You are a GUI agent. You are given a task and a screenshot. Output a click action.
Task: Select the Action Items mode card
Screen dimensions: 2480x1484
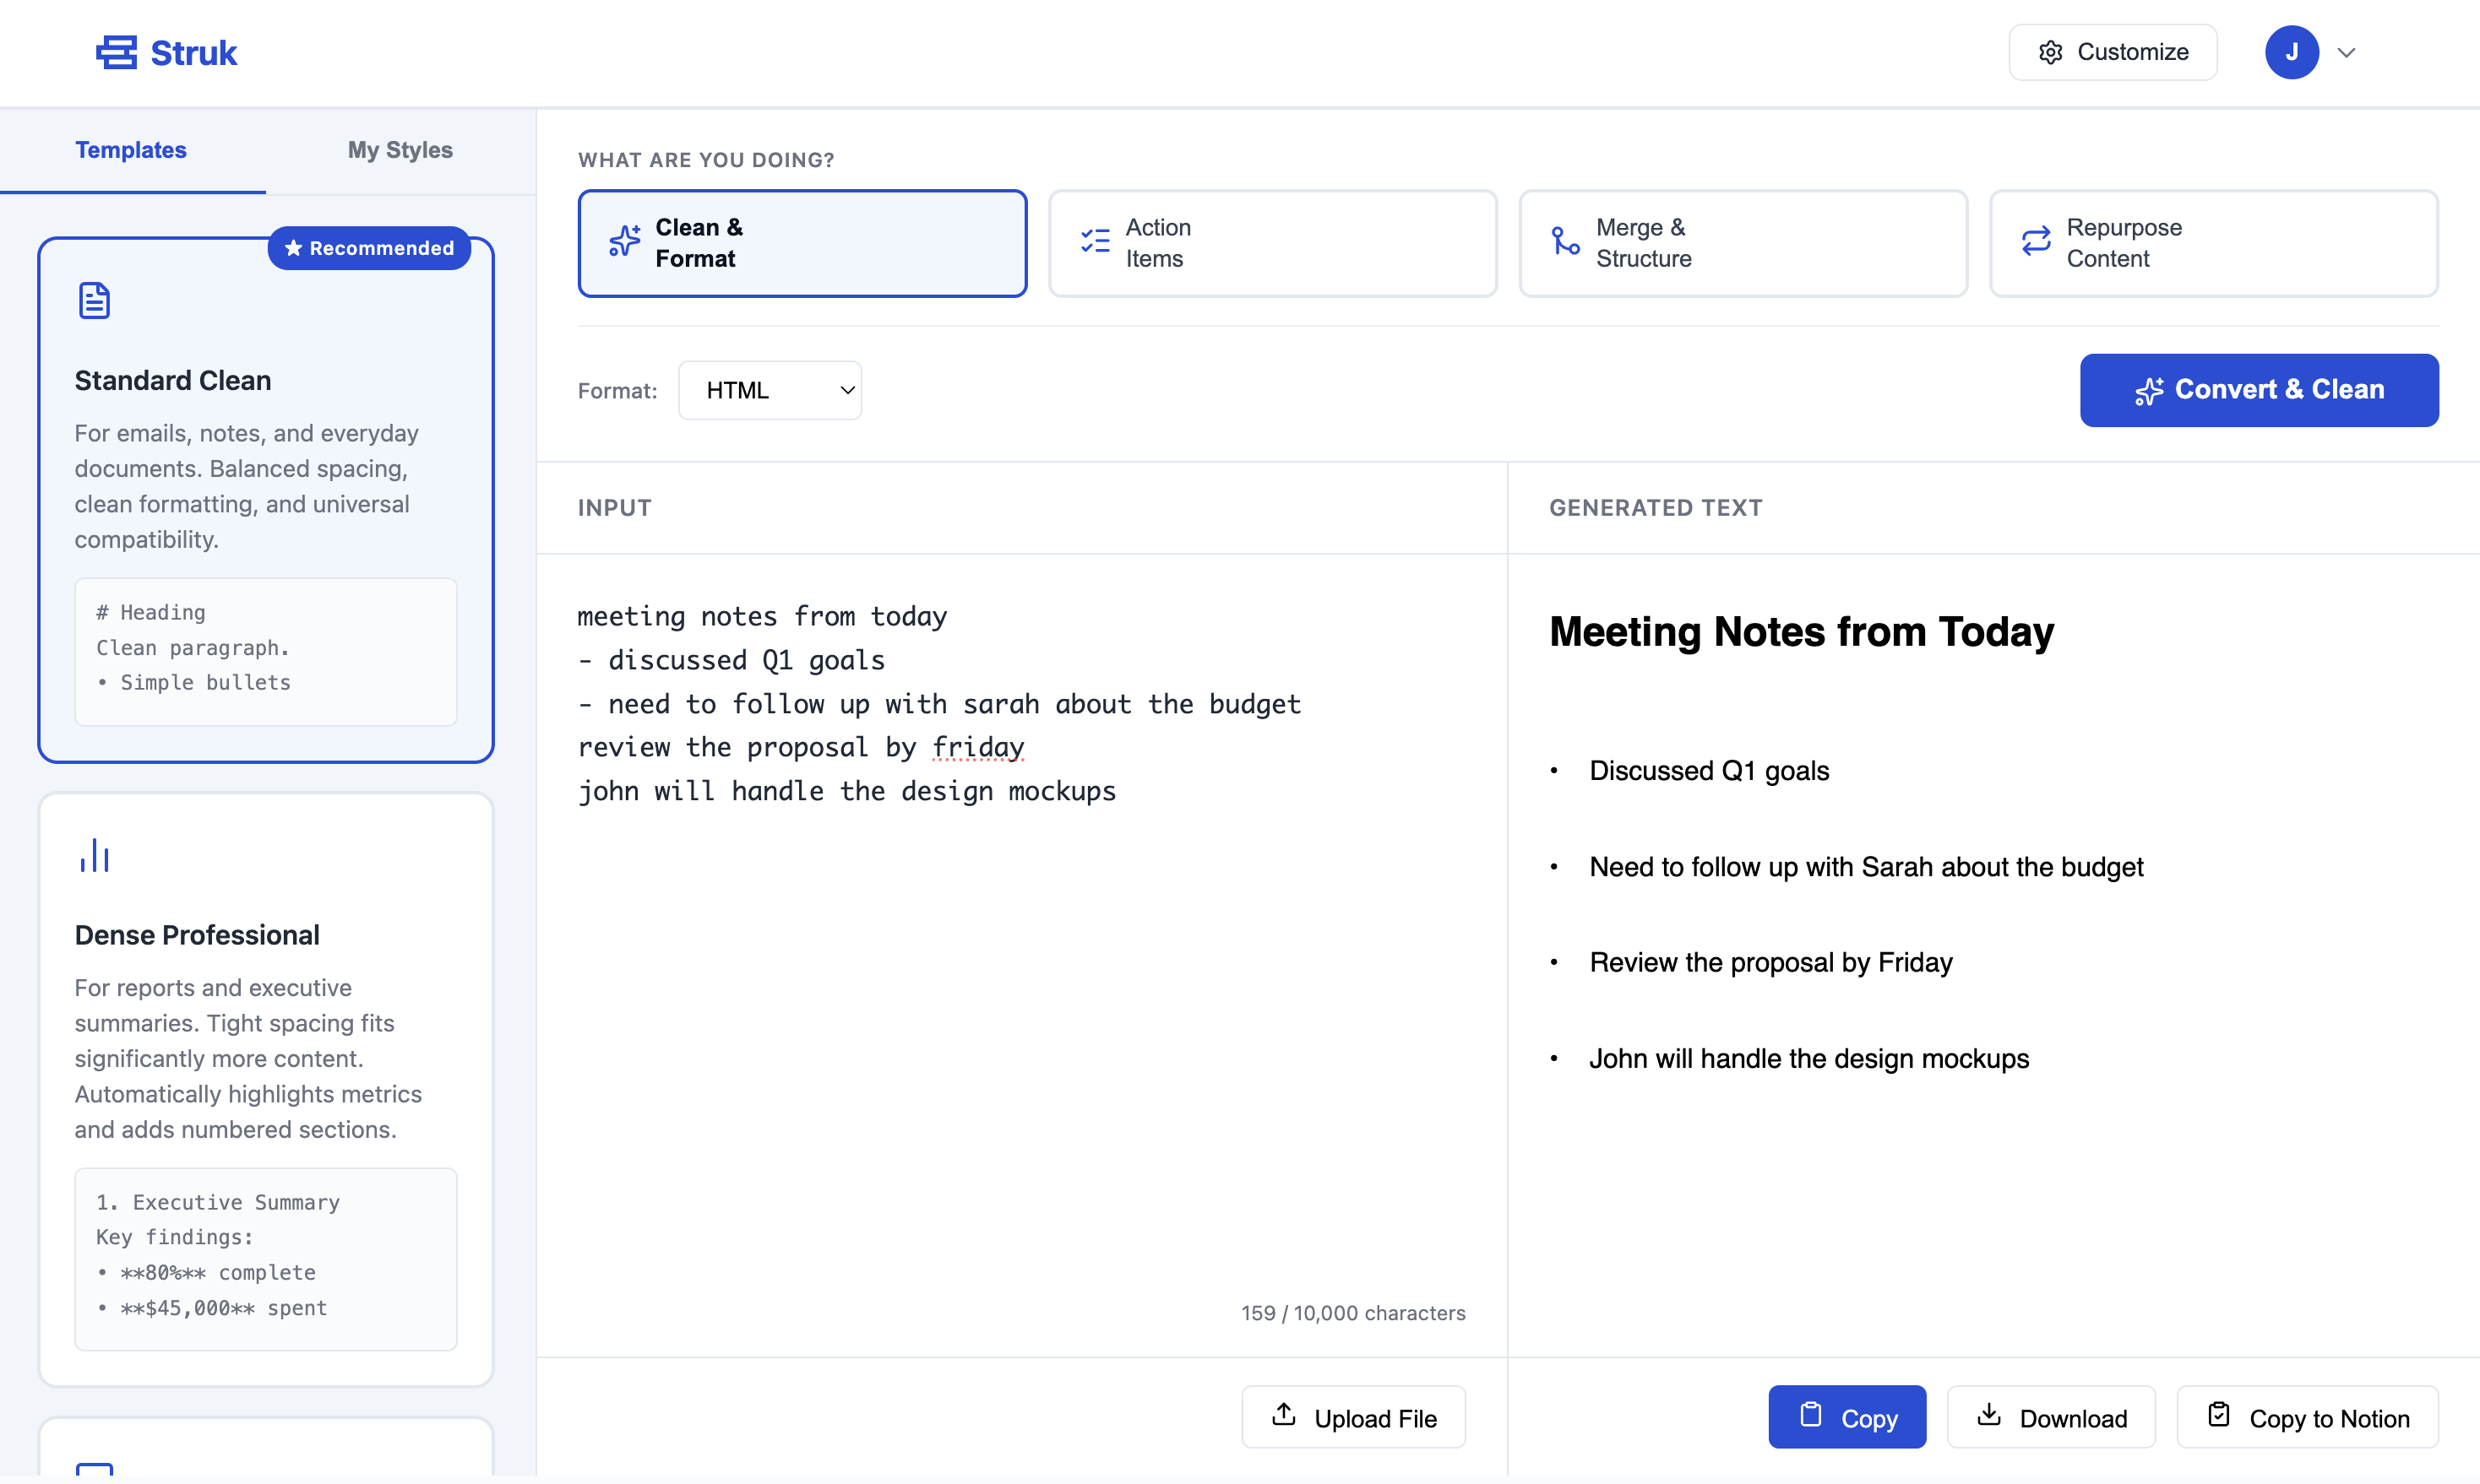coord(1271,243)
